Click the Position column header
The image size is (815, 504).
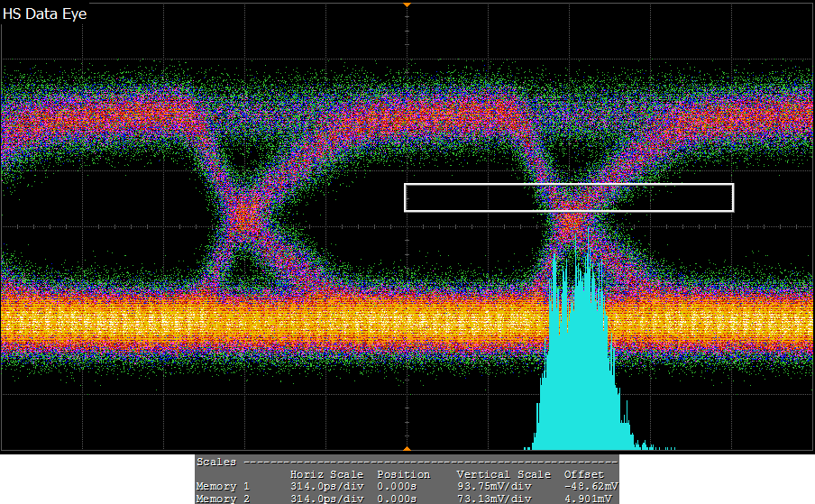[403, 474]
